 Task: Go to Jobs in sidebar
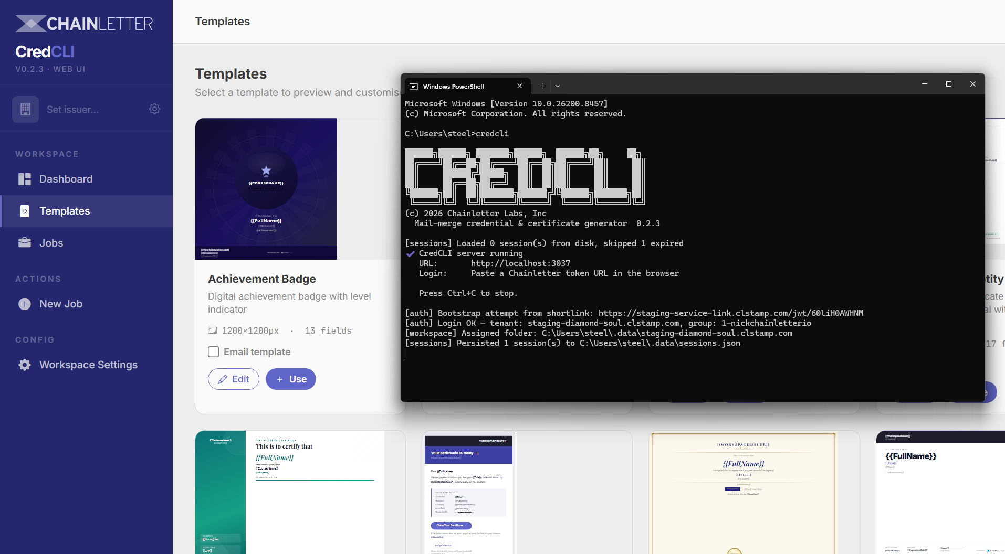86,243
